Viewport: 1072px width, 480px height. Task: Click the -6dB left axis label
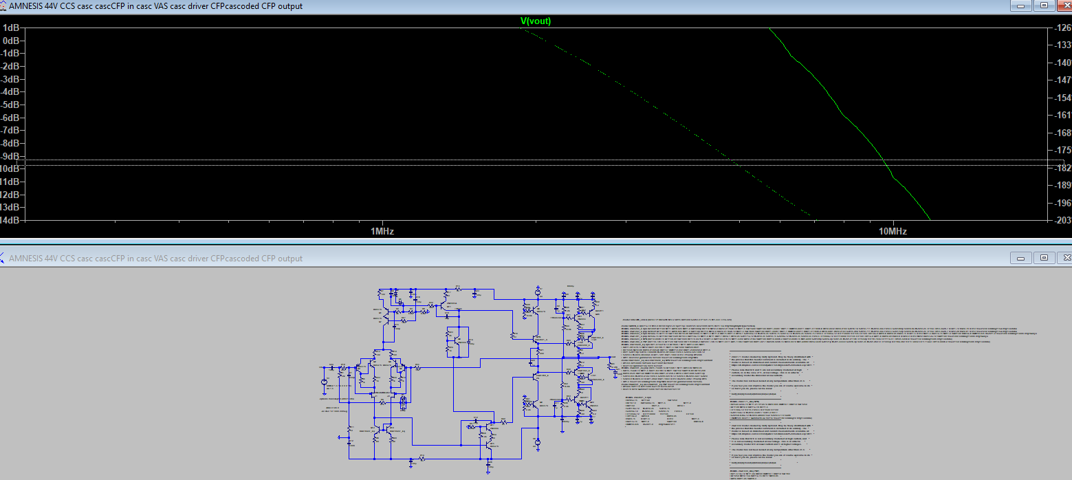click(x=10, y=118)
